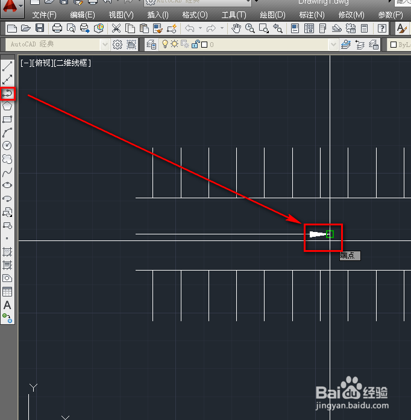Select the Polygon tool
The width and height of the screenshot is (411, 420).
pyautogui.click(x=7, y=106)
